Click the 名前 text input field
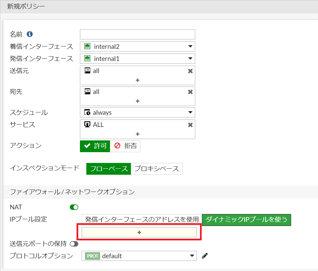The height and width of the screenshot is (271, 318). [138, 34]
